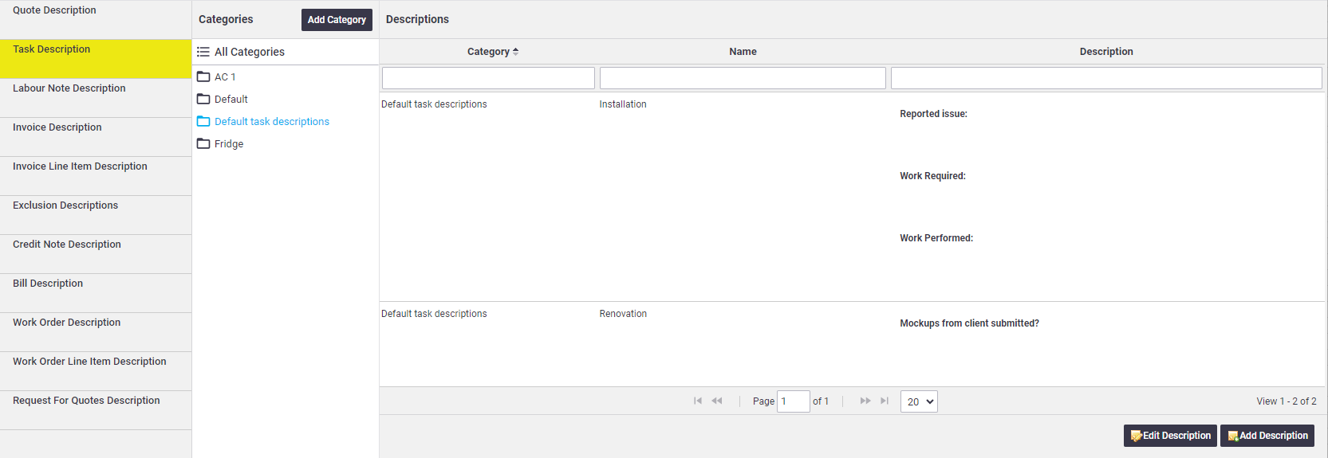Click the blue Default task descriptions folder icon

tap(203, 121)
